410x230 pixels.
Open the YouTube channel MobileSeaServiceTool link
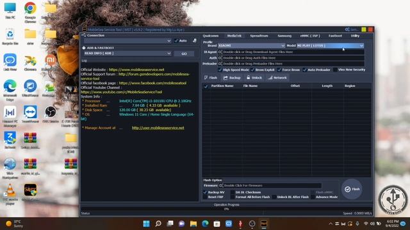tap(121, 92)
